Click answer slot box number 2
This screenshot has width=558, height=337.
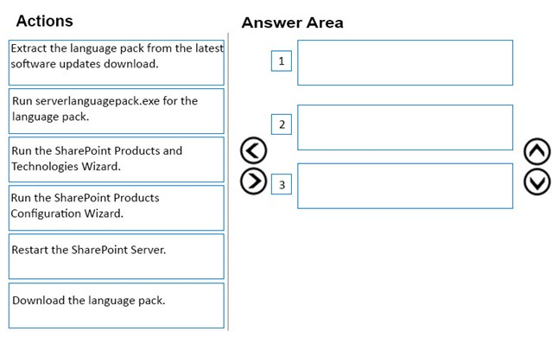[x=405, y=127]
